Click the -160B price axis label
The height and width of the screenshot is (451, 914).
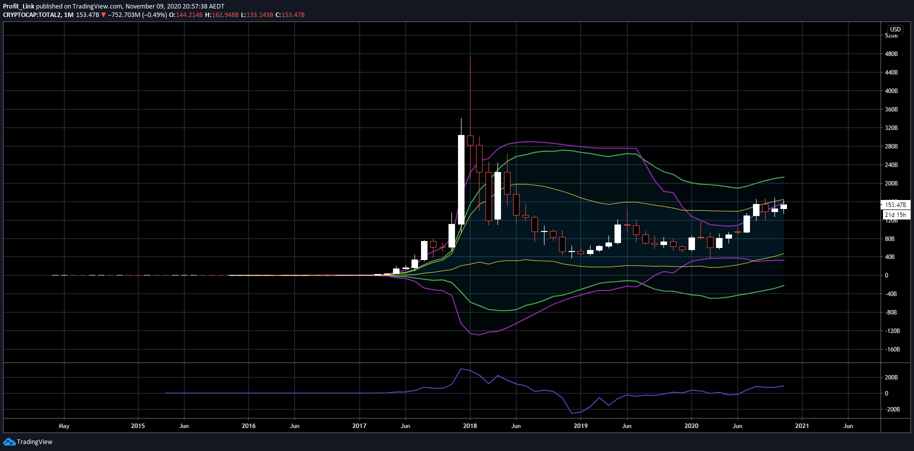pos(892,349)
